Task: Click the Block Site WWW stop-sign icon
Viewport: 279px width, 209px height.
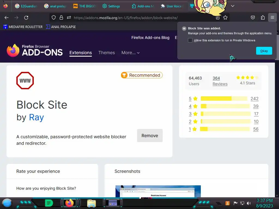Action: 25,81
